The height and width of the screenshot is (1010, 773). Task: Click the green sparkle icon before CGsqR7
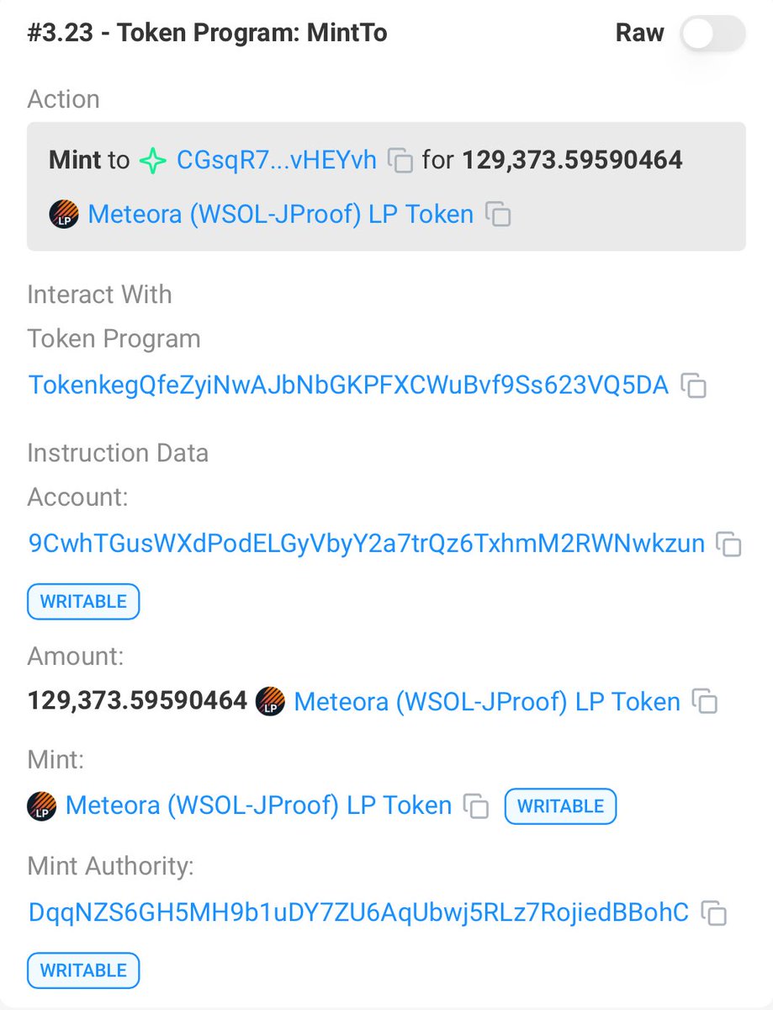click(x=152, y=160)
